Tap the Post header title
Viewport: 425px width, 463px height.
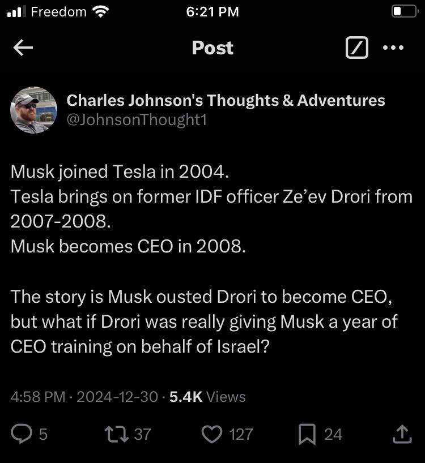coord(212,48)
